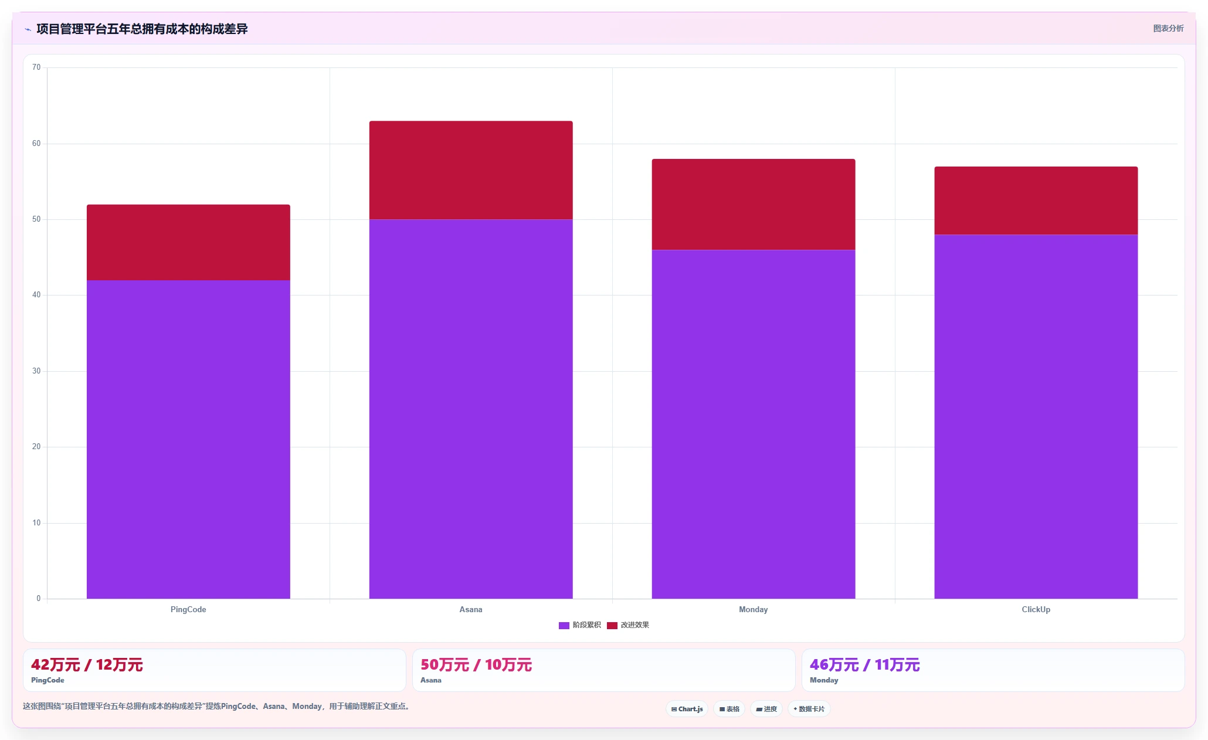The image size is (1208, 740).
Task: Click the Asana purple bar segment
Action: tap(471, 409)
